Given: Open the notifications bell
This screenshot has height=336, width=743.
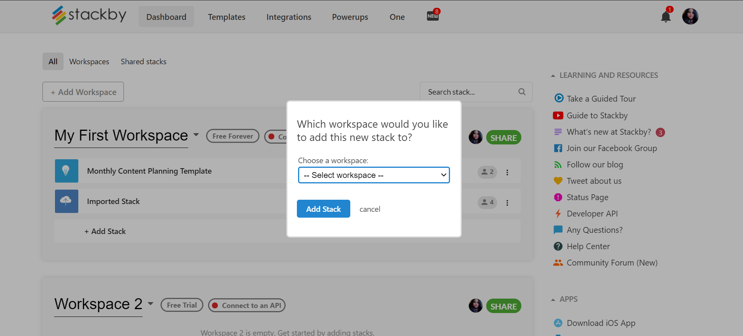Looking at the screenshot, I should pyautogui.click(x=666, y=17).
